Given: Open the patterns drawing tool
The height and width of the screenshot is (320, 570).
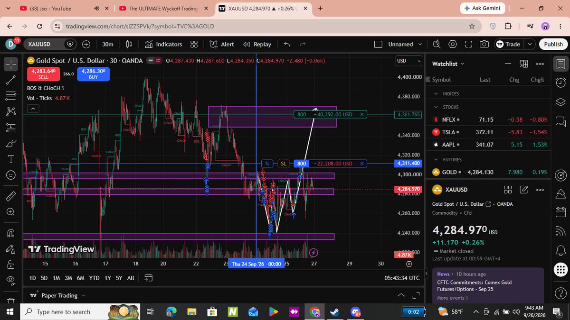Looking at the screenshot, I should [x=11, y=111].
